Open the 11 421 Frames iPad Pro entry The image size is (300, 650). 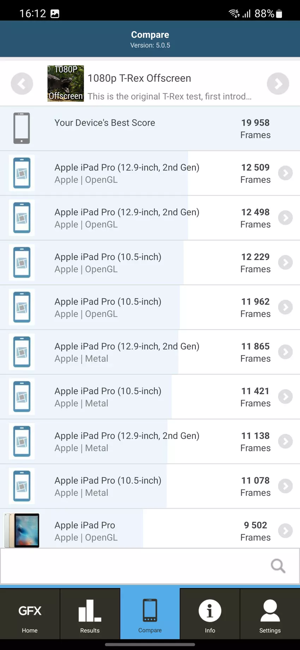click(x=141, y=397)
